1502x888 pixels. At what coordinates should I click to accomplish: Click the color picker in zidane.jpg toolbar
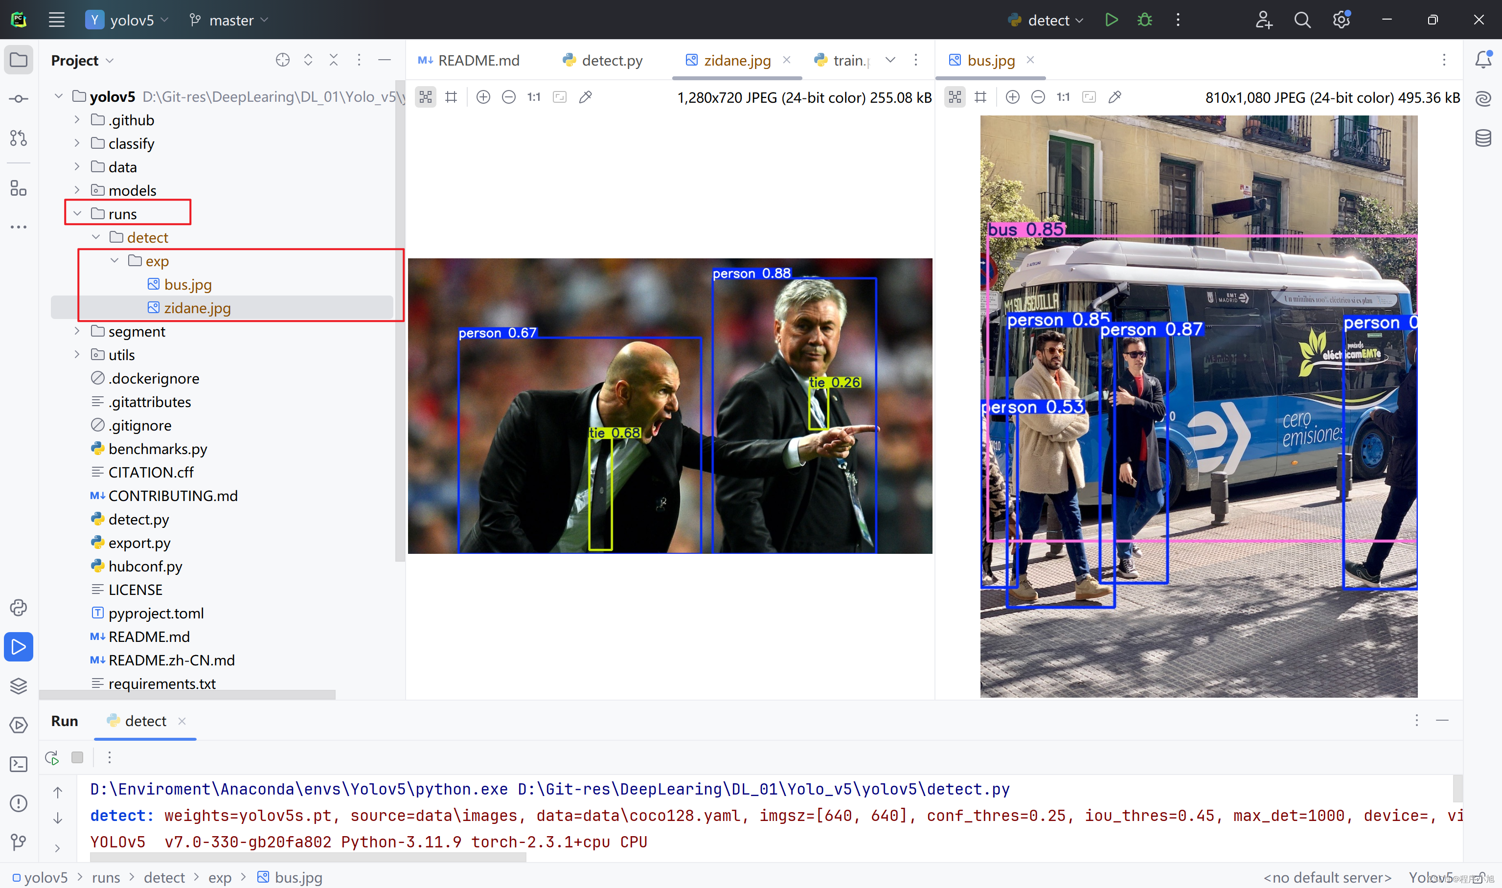point(585,97)
